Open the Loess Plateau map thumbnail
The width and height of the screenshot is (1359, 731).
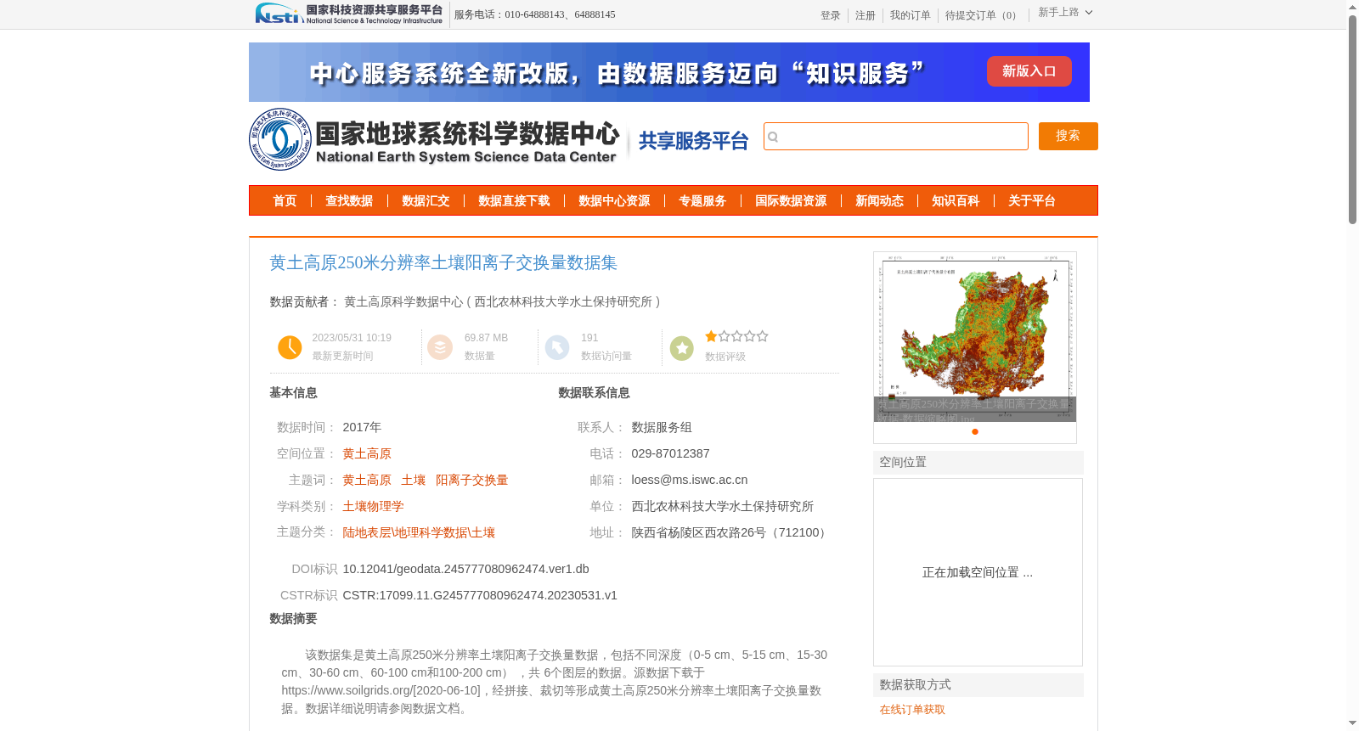pos(975,337)
